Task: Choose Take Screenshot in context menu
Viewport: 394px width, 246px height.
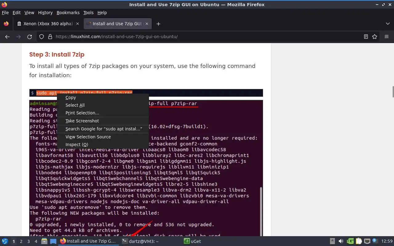Action: [103, 121]
